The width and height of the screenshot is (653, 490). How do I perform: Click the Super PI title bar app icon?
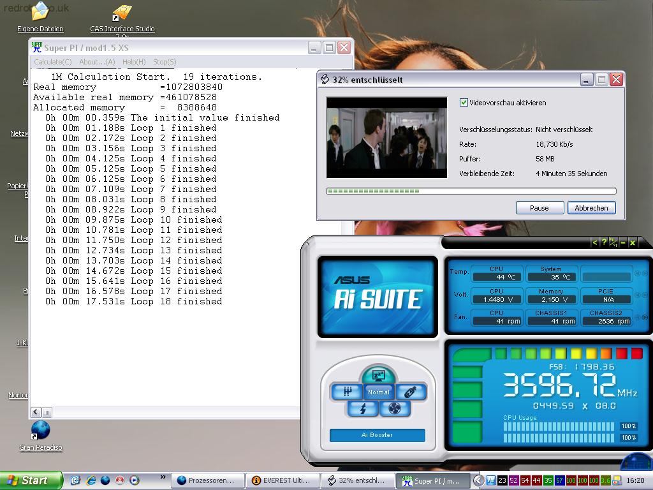(x=36, y=47)
